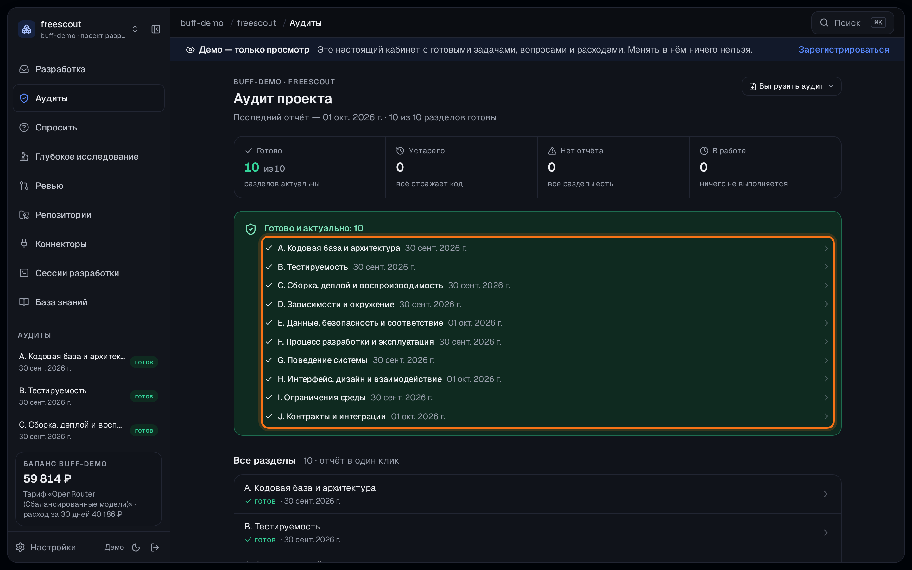Open the freescout project switcher
The width and height of the screenshot is (912, 570).
(135, 29)
